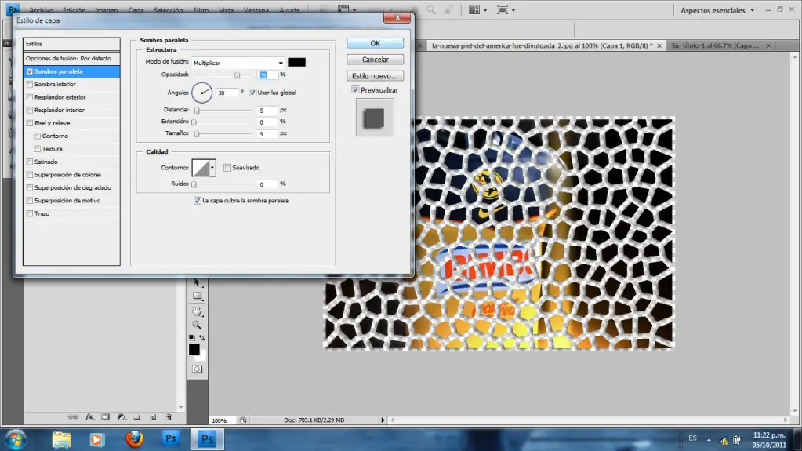This screenshot has width=802, height=451.
Task: Click the Tamaño value input field
Action: pos(267,133)
